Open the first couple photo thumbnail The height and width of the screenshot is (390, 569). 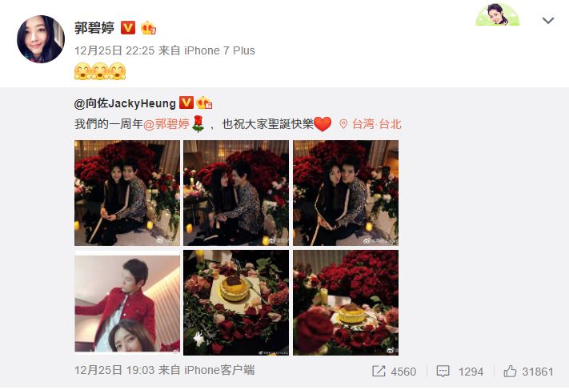[127, 193]
